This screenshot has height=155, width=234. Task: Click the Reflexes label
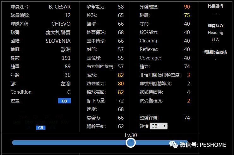(149, 49)
